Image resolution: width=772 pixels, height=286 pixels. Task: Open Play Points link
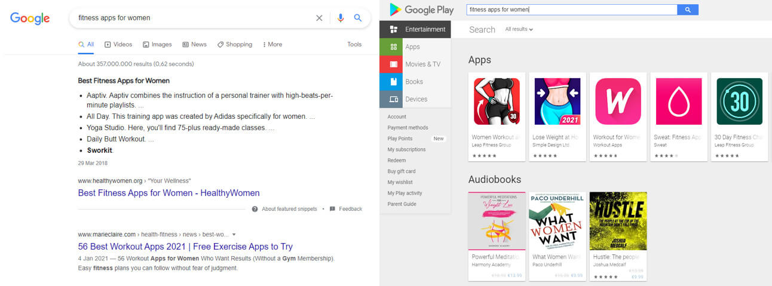coord(400,139)
